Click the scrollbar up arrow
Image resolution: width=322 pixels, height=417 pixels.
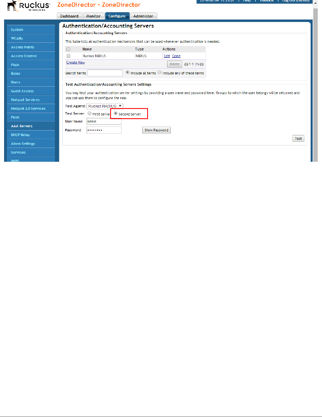click(x=315, y=3)
